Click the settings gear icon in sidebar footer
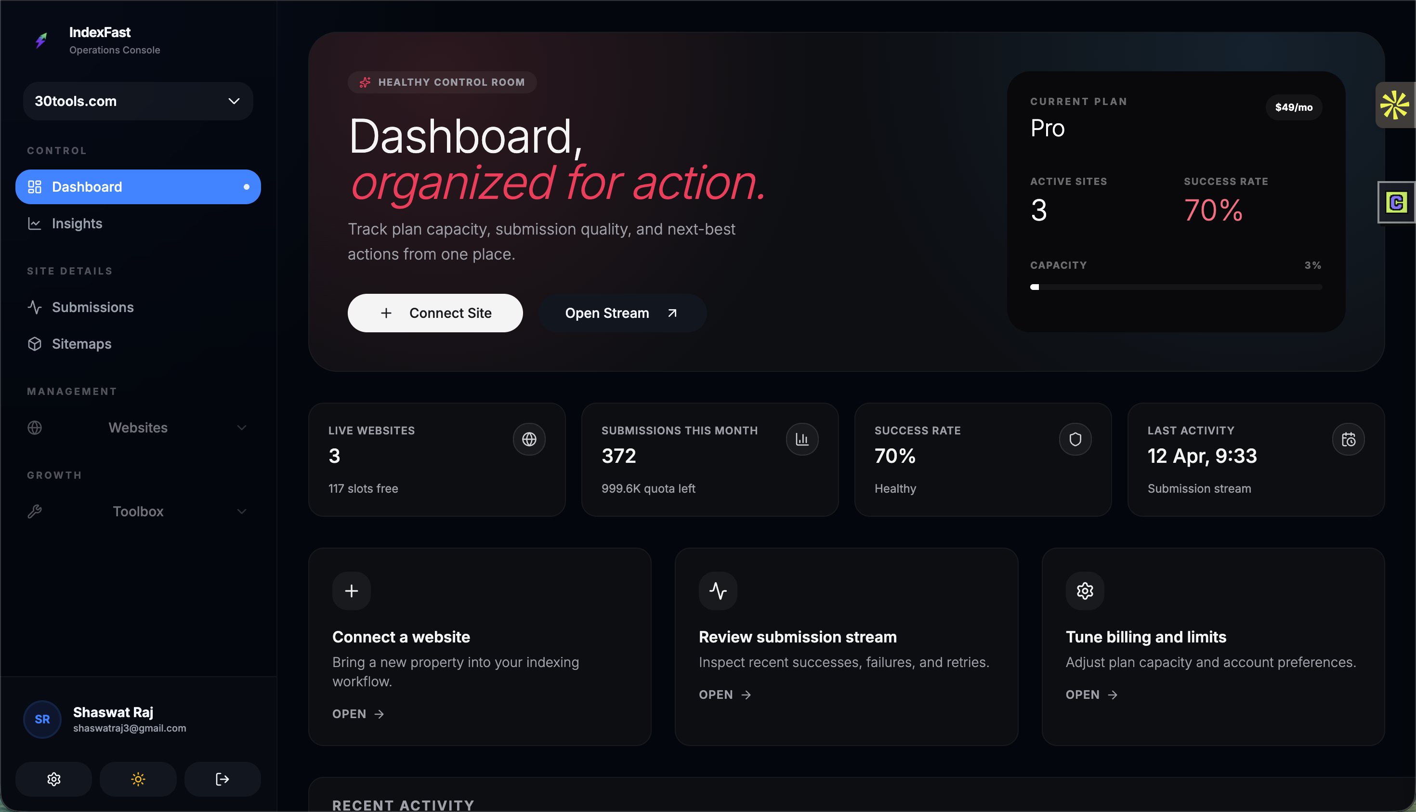This screenshot has height=812, width=1416. pos(53,779)
